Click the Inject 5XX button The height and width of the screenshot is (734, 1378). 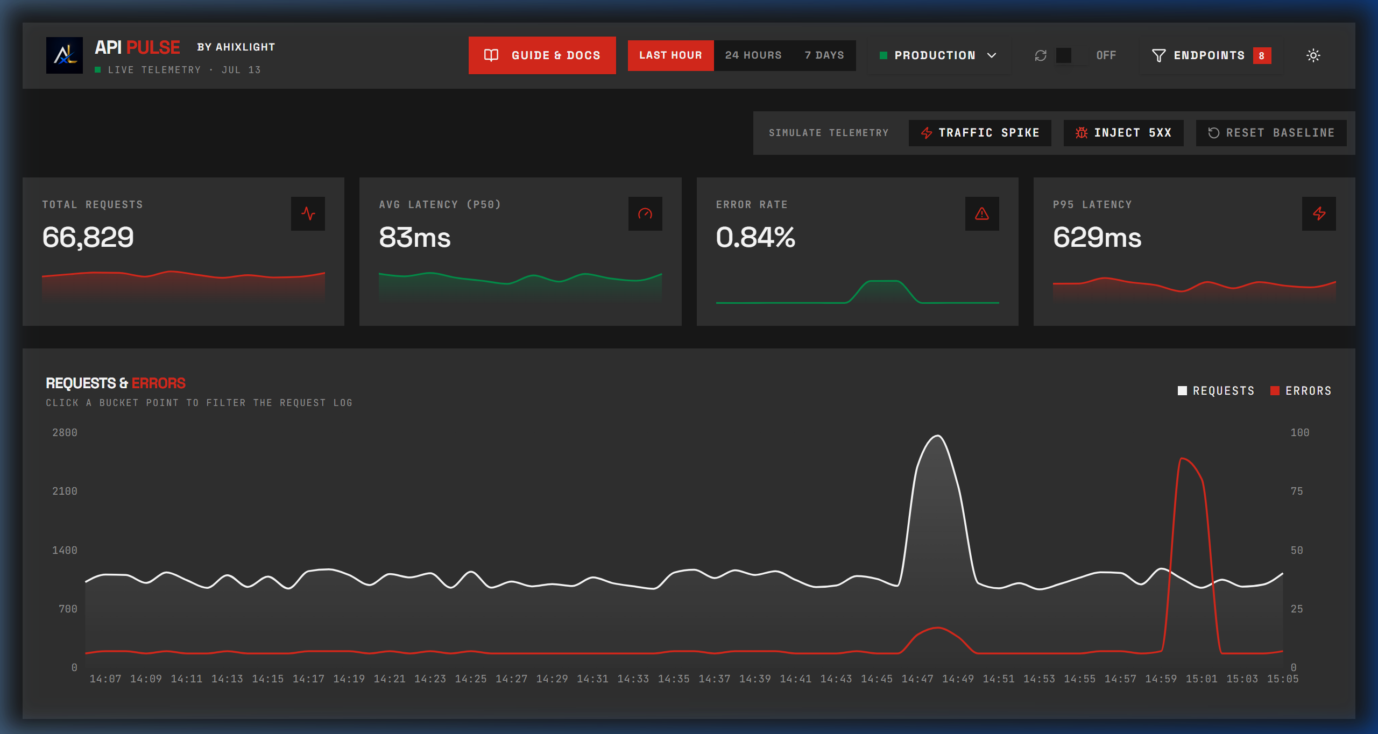tap(1123, 133)
